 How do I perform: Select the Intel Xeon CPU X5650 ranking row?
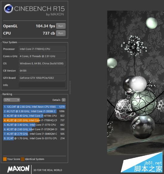[34, 107]
